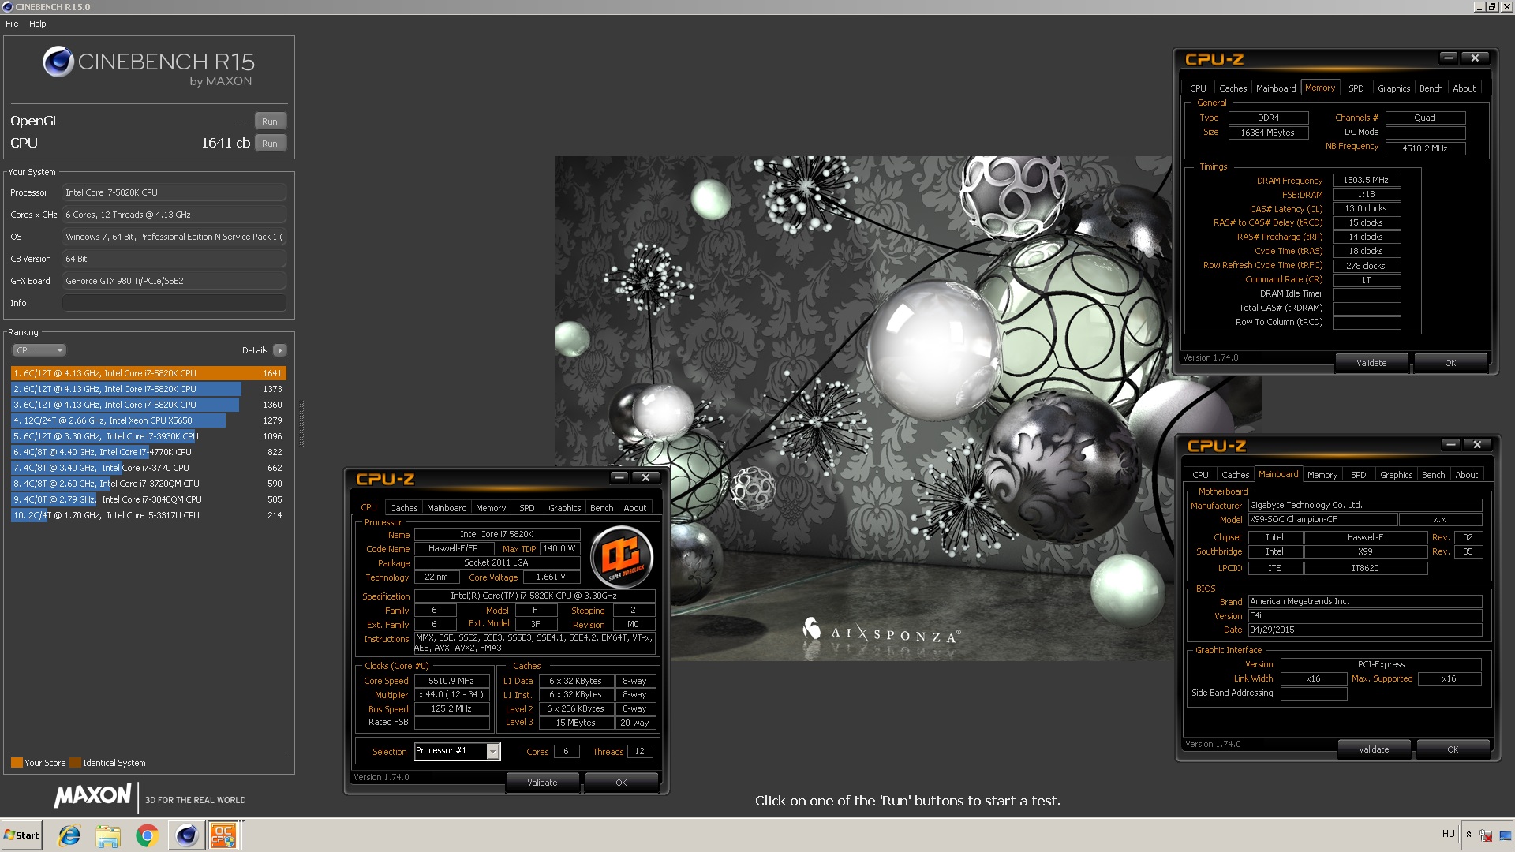Viewport: 1515px width, 852px height.
Task: Select rank 2 i7-5820K score 1373
Action: click(x=148, y=389)
